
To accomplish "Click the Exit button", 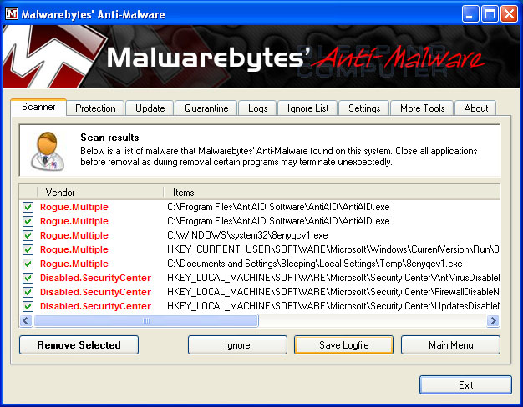I will coord(465,385).
